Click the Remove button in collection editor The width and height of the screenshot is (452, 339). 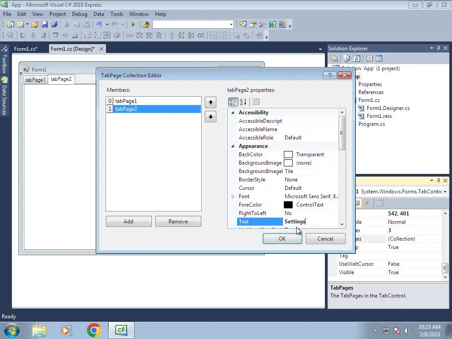(178, 222)
